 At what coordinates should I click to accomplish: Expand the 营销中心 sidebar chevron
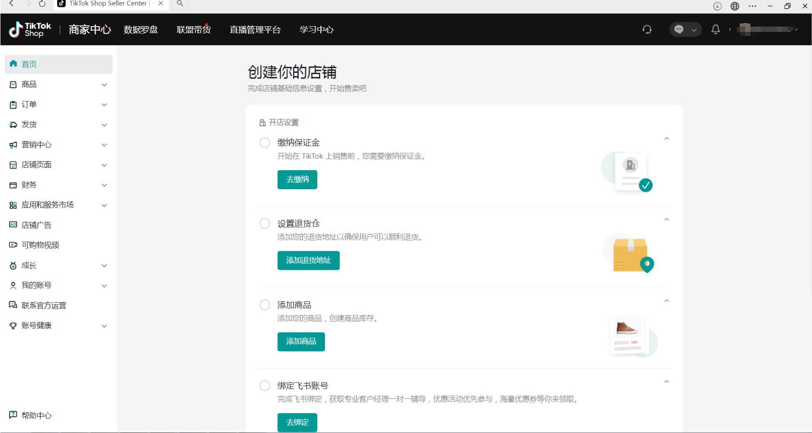104,145
